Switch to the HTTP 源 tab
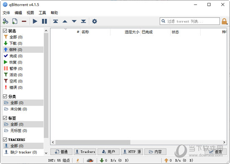Screen dimensions: 230x164 click(132, 152)
